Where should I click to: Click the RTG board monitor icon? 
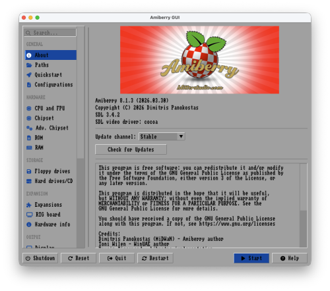pyautogui.click(x=29, y=215)
